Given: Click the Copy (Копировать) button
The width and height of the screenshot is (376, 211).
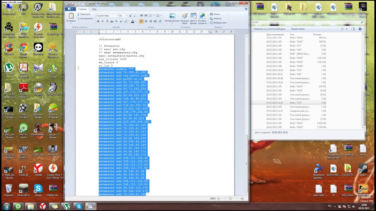Looking at the screenshot, I should pyautogui.click(x=85, y=18).
